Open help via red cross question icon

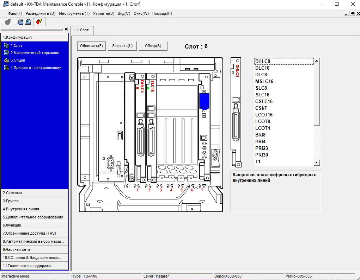pyautogui.click(x=38, y=22)
